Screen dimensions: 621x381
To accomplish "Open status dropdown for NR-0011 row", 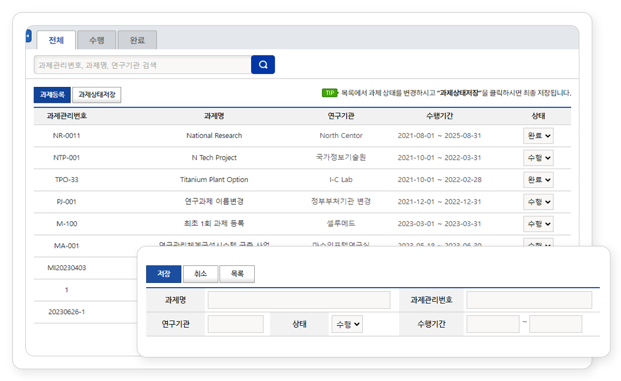I will pyautogui.click(x=538, y=136).
